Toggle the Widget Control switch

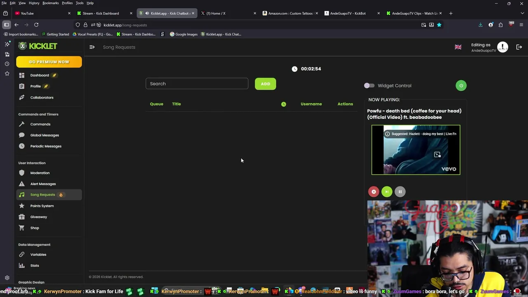coord(369,85)
